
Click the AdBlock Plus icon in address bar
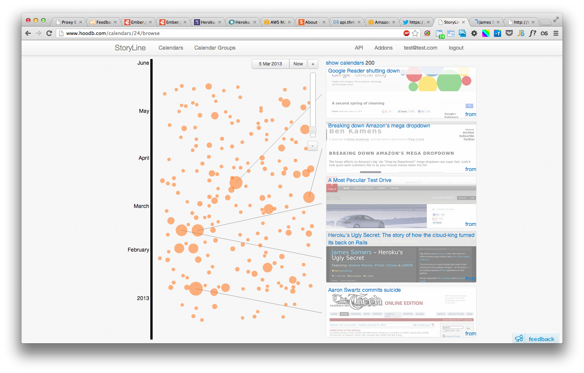(407, 33)
